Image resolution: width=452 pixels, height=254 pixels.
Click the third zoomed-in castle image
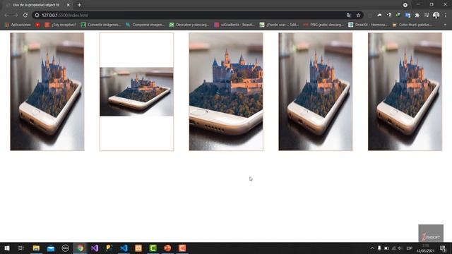click(226, 92)
